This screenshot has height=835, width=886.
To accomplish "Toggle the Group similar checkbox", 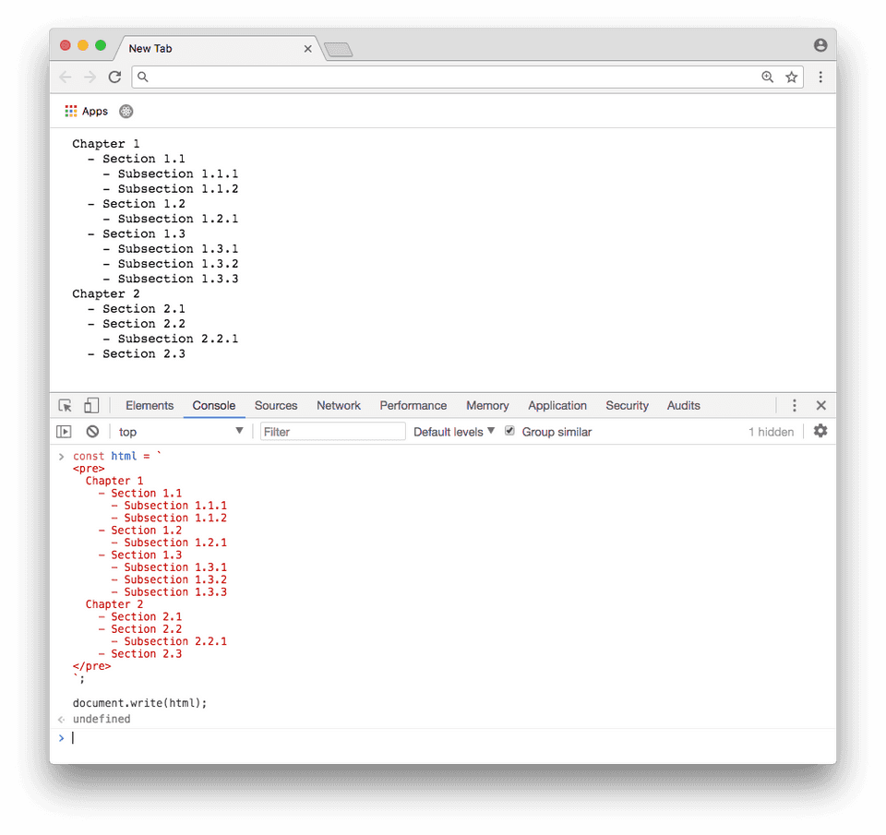I will (x=509, y=431).
